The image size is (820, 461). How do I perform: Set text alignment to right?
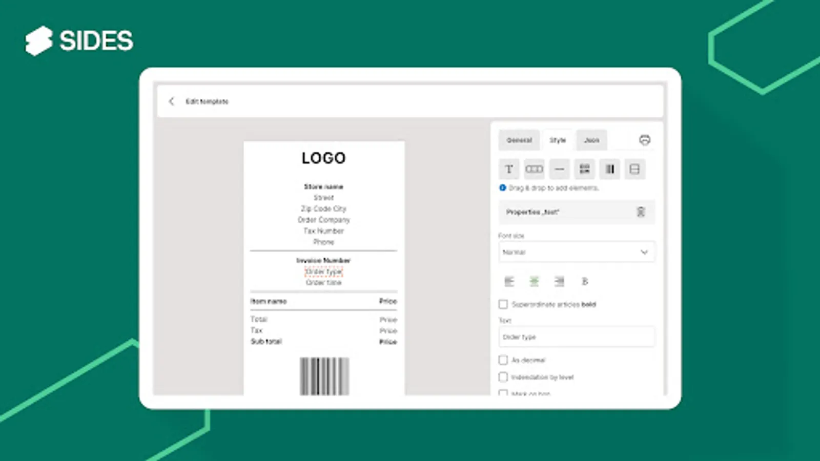click(559, 281)
